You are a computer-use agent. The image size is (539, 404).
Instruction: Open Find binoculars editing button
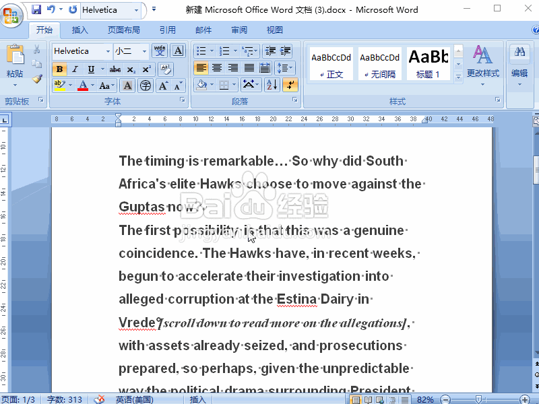pos(519,53)
